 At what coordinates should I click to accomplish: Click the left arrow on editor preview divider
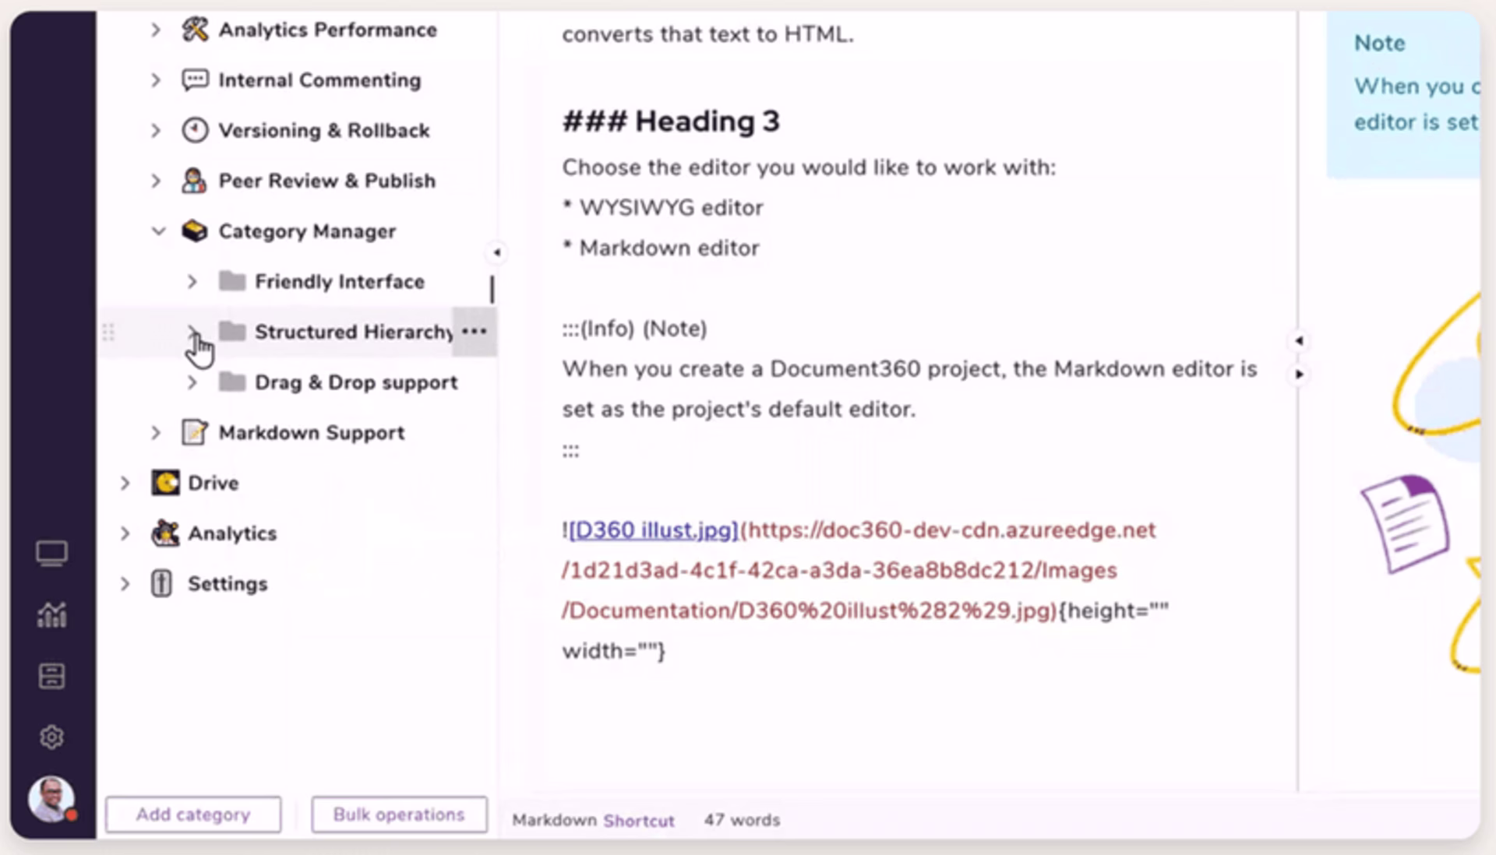(x=1299, y=341)
